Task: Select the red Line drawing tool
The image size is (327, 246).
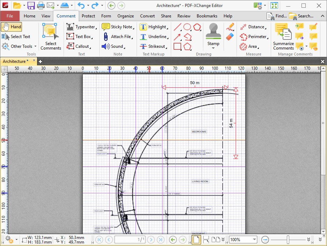Action: click(x=177, y=27)
